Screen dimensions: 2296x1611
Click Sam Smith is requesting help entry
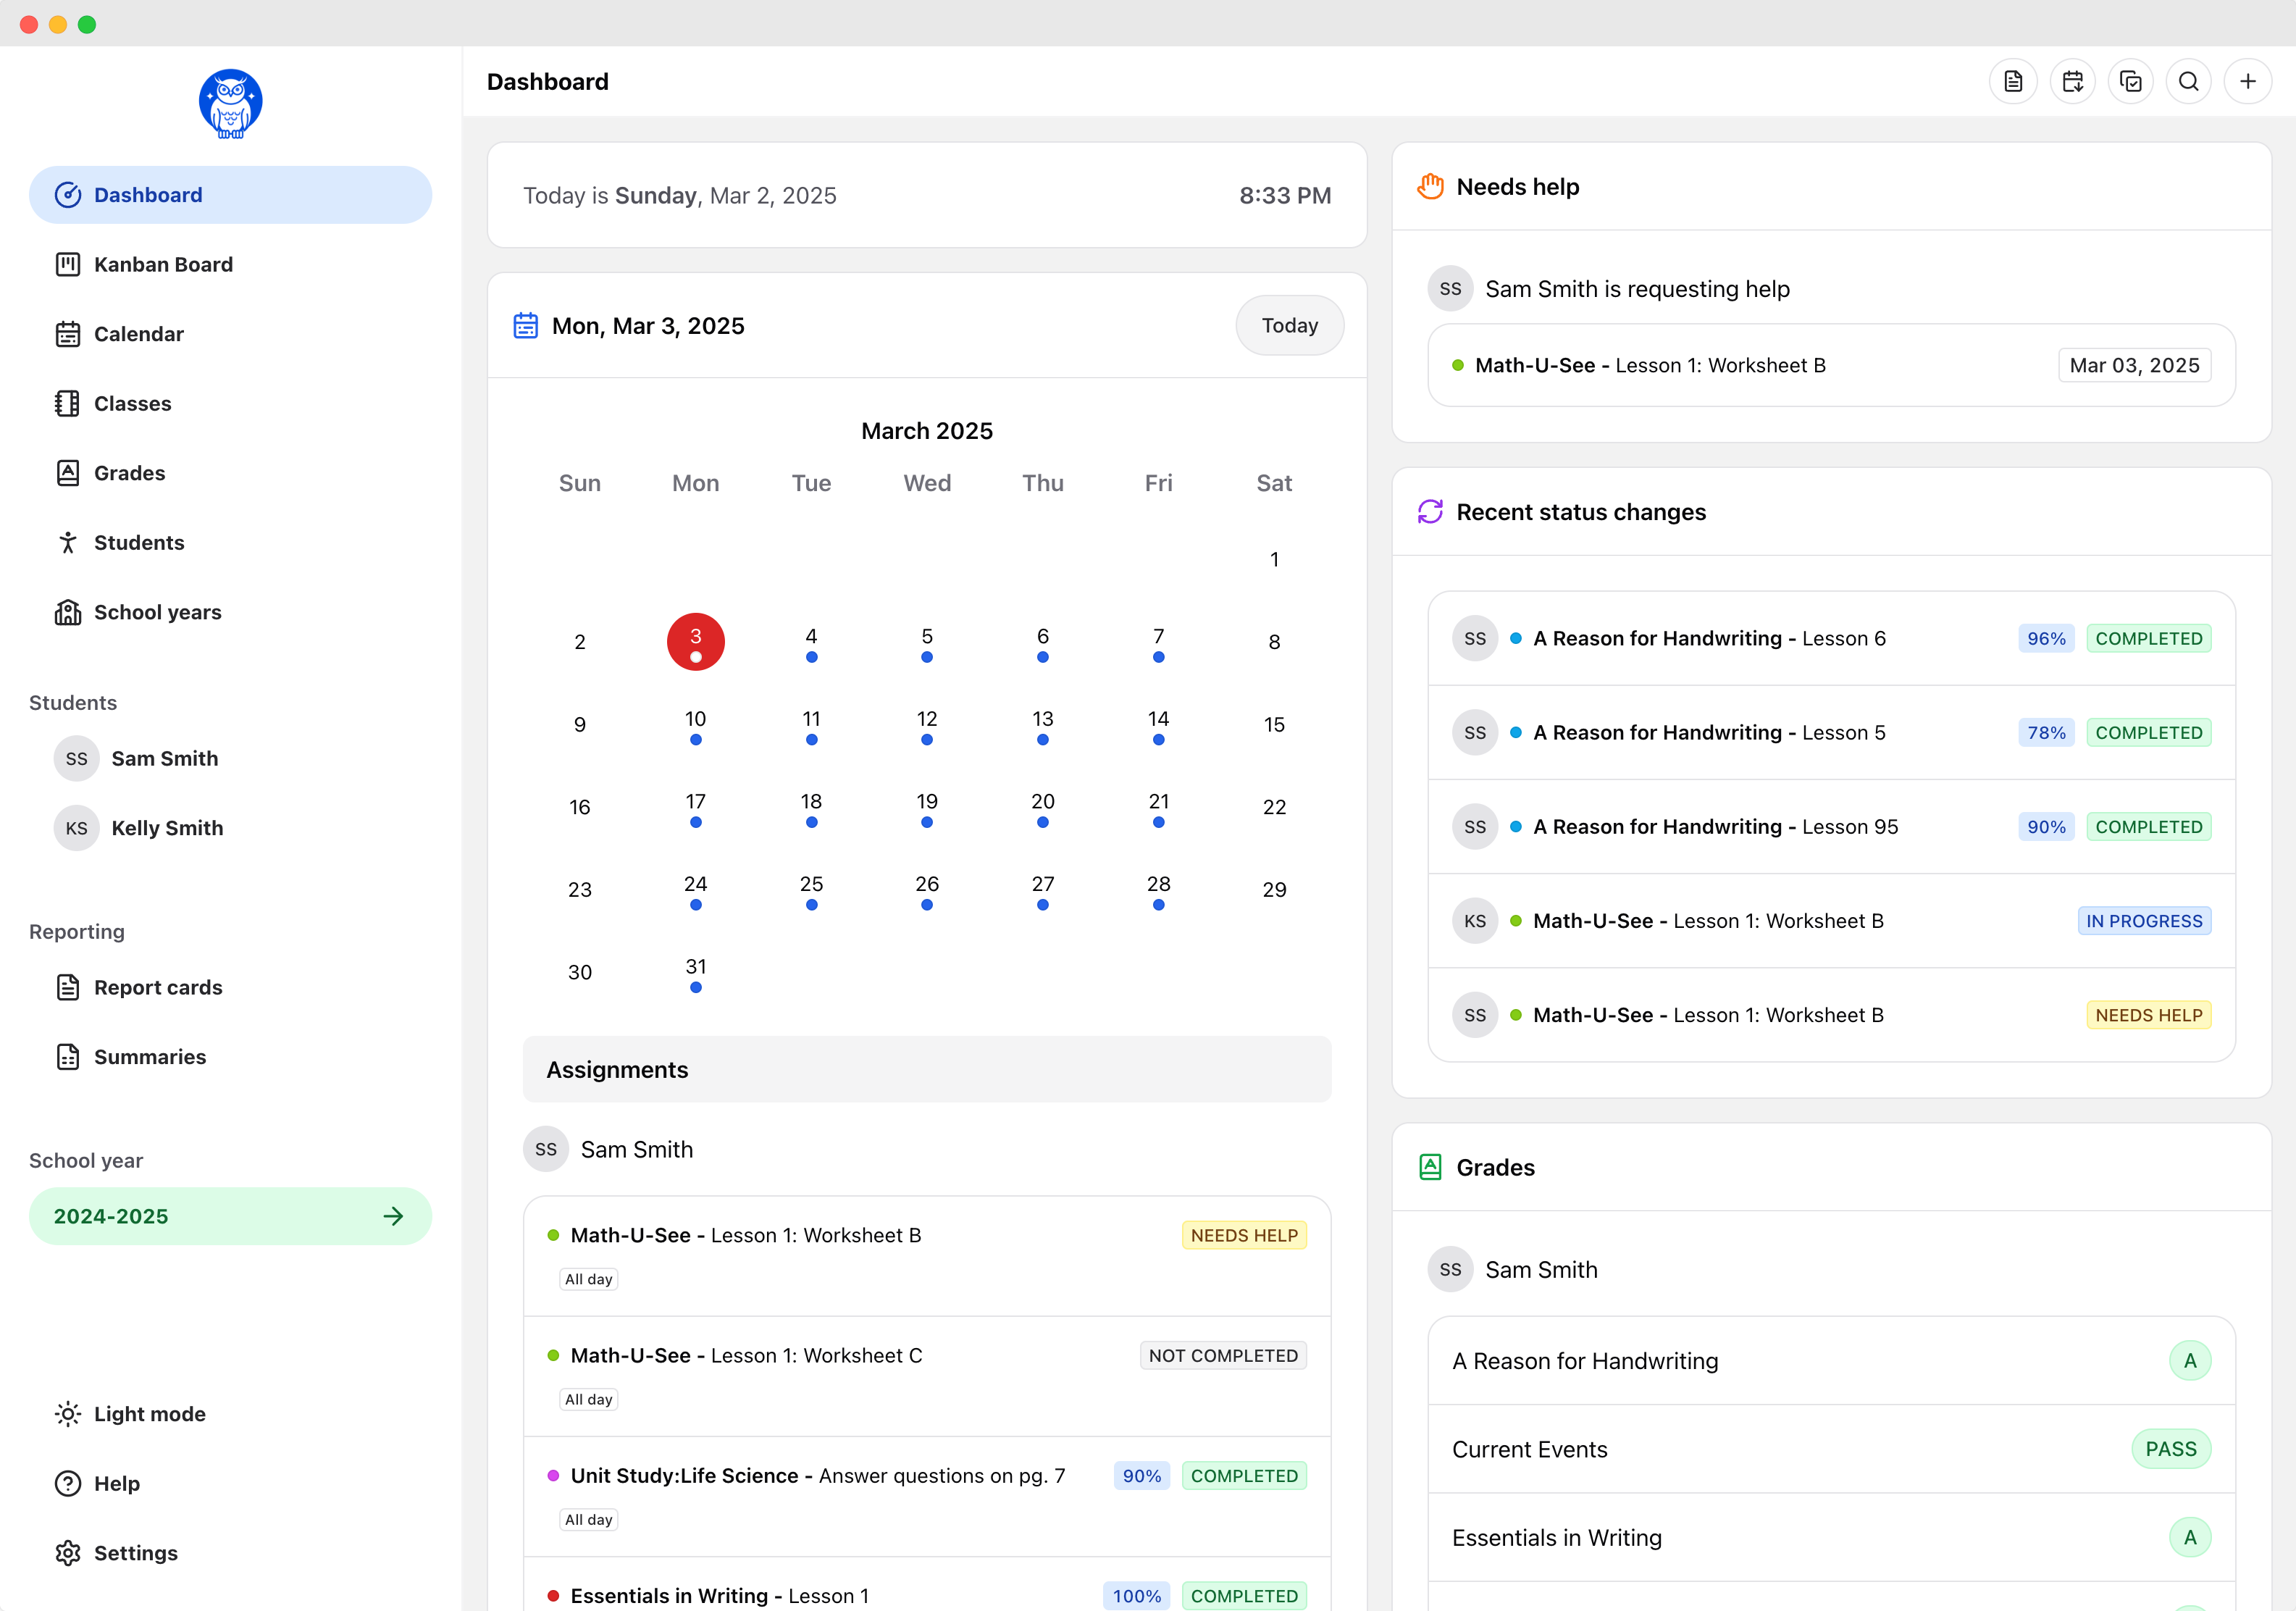1638,288
